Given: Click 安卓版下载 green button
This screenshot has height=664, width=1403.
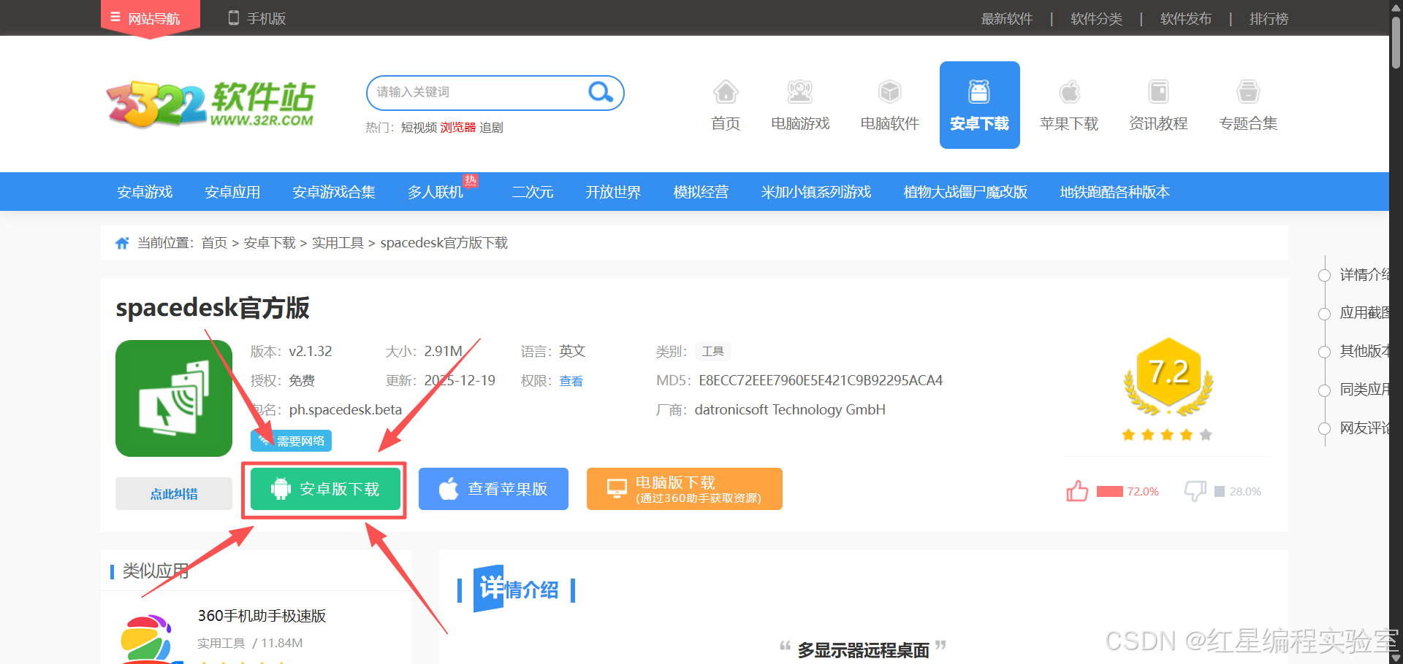Looking at the screenshot, I should tap(325, 489).
